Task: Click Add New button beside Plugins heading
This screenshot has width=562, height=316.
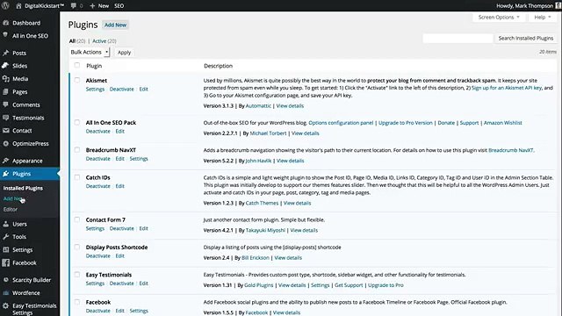Action: click(x=115, y=25)
